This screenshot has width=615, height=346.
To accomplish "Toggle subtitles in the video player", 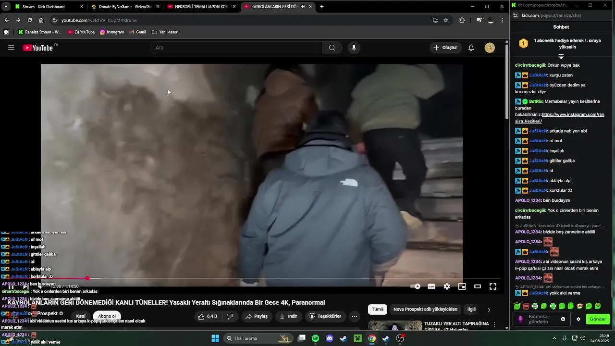I will [431, 286].
